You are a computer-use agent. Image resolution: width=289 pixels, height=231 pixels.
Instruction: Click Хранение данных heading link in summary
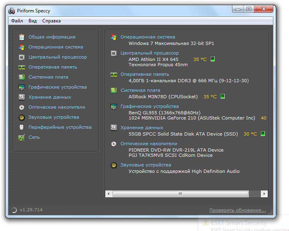click(142, 128)
